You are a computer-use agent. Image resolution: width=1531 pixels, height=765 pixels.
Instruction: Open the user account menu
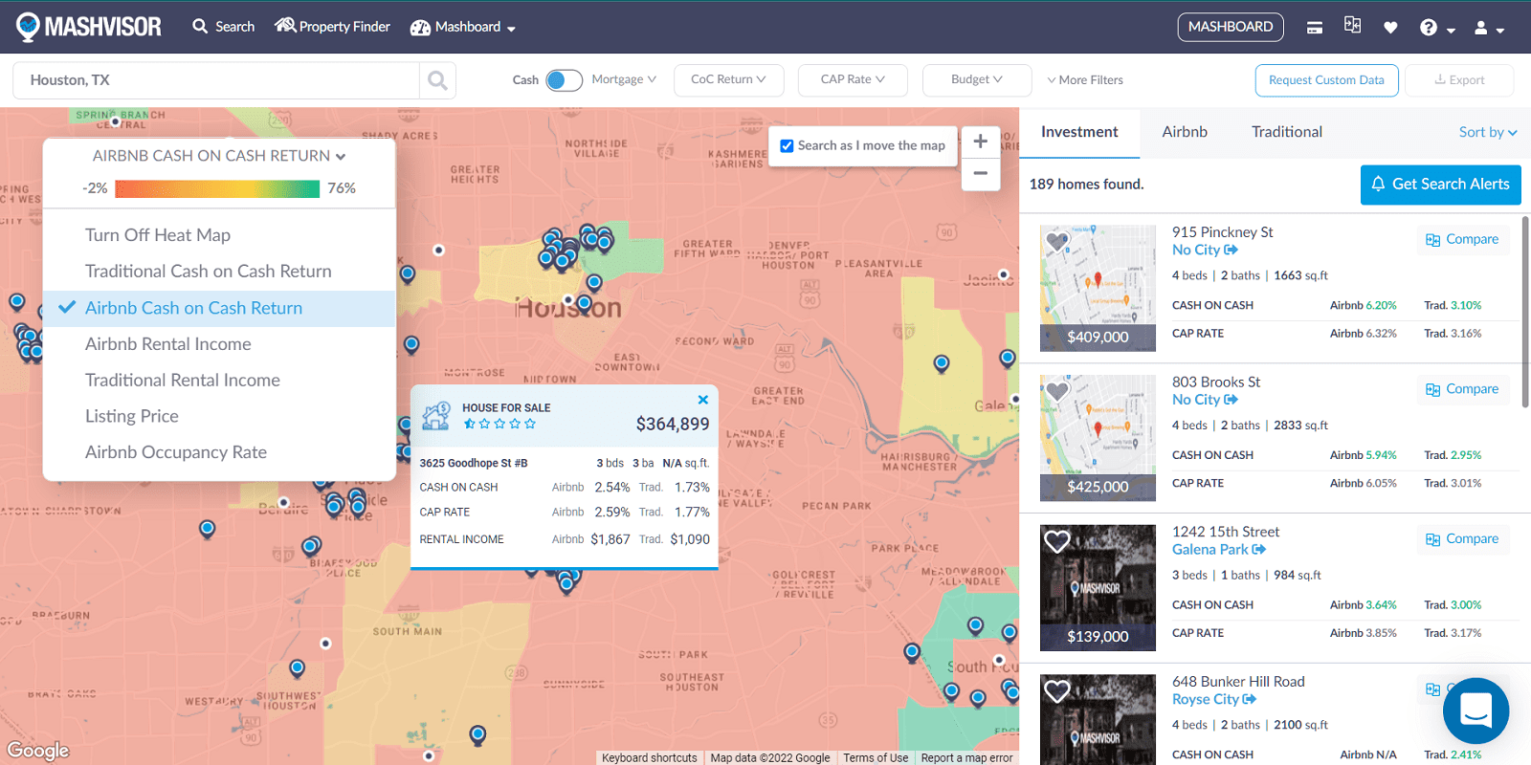pos(1489,28)
